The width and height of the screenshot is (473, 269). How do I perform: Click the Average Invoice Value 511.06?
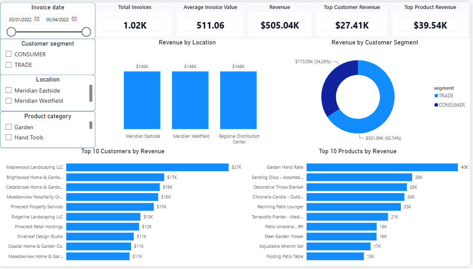coord(210,25)
